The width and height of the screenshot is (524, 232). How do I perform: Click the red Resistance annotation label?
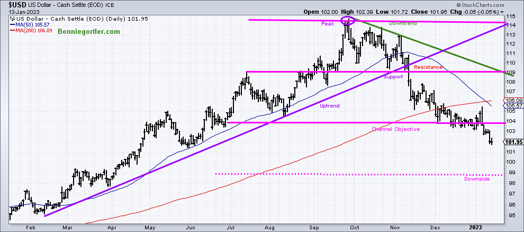pyautogui.click(x=428, y=67)
